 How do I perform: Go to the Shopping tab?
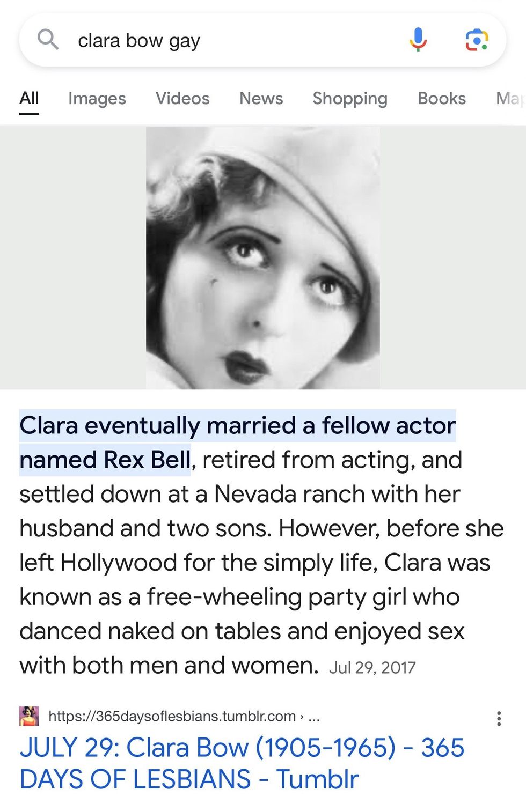350,98
